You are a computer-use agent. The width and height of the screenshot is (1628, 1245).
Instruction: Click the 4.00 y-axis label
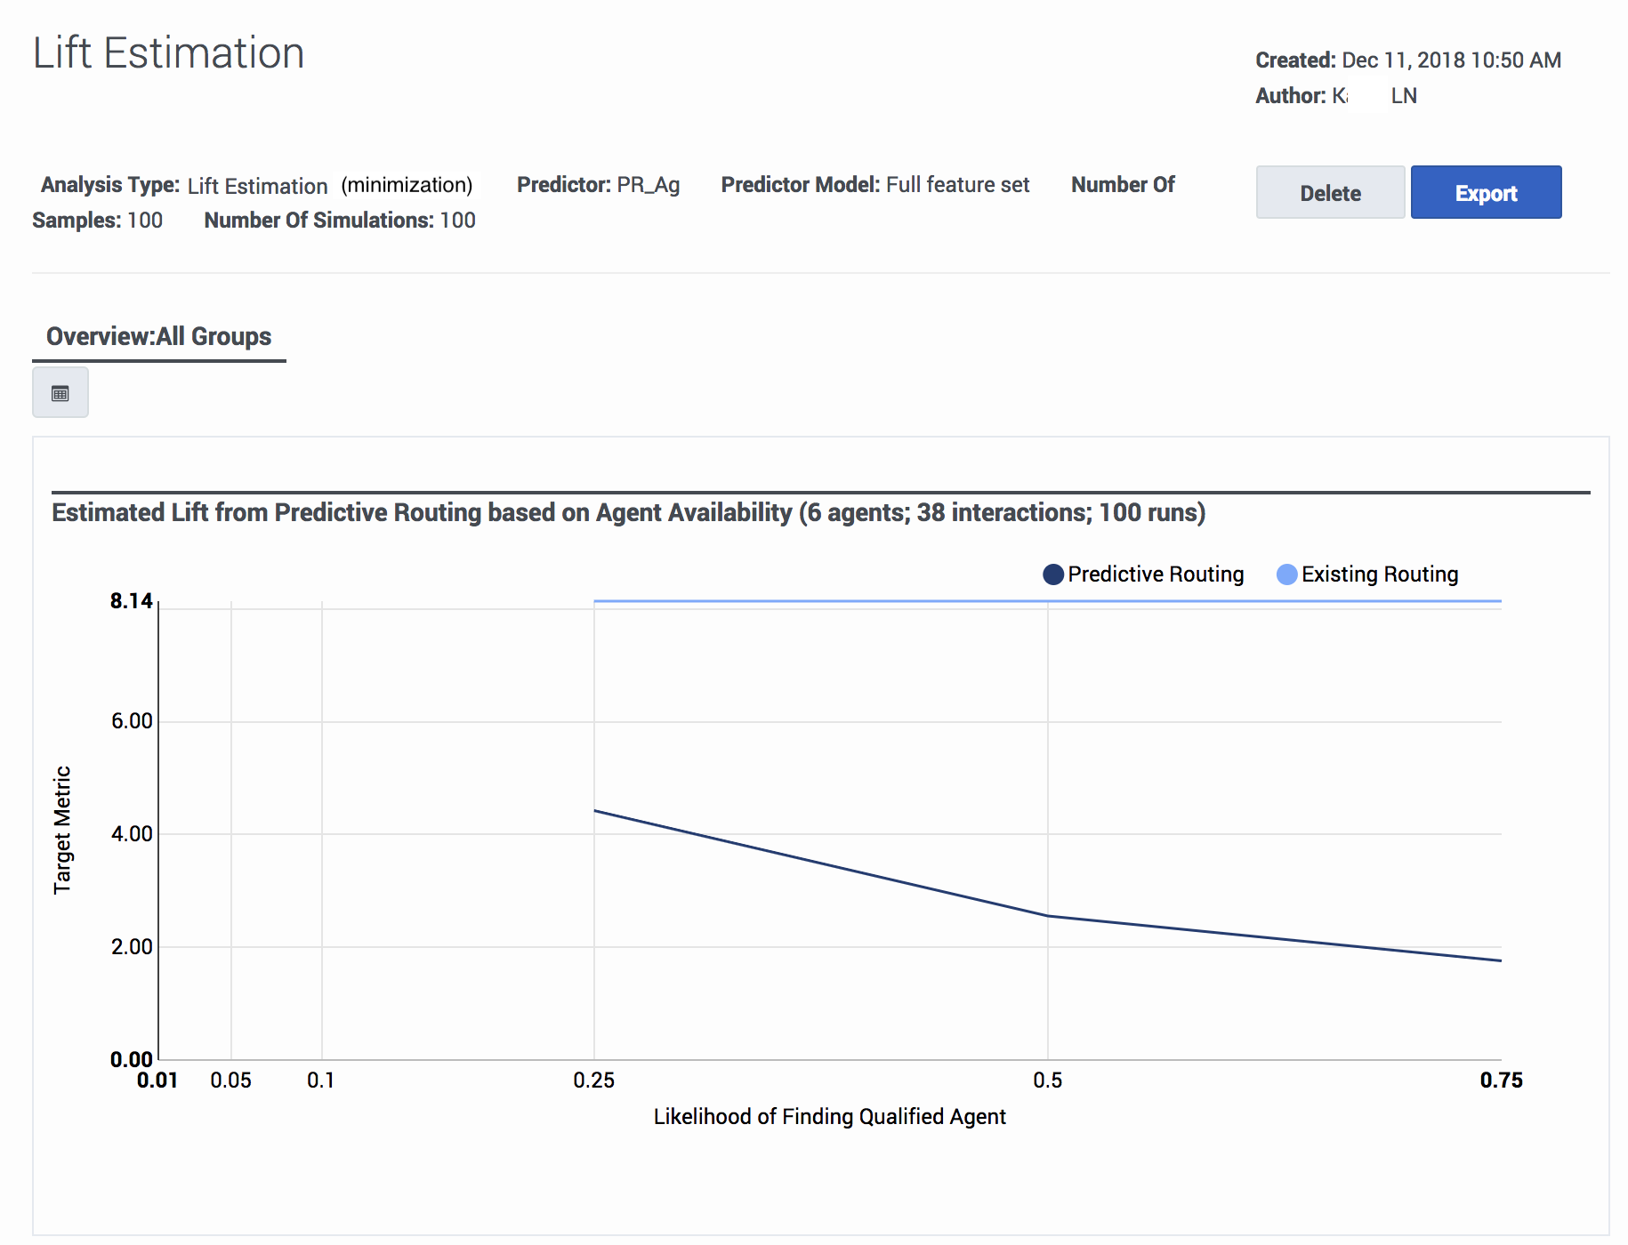(x=132, y=834)
